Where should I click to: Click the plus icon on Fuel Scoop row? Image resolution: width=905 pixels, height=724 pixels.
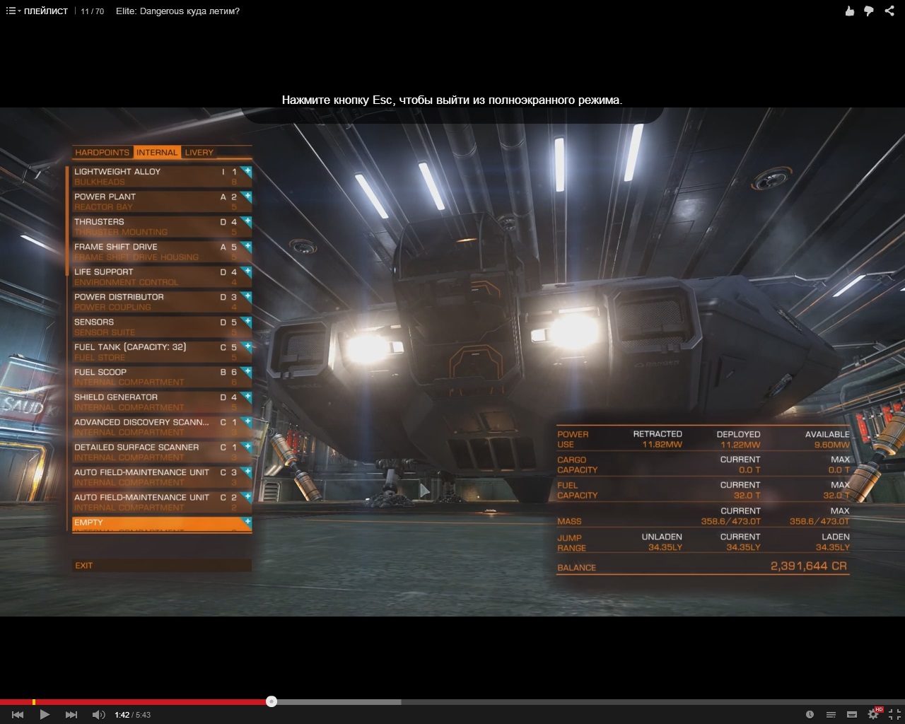(x=247, y=371)
